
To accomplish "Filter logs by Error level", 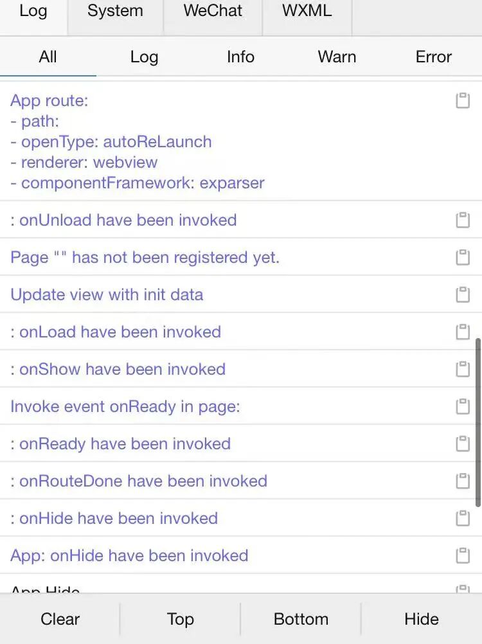I will coord(433,57).
